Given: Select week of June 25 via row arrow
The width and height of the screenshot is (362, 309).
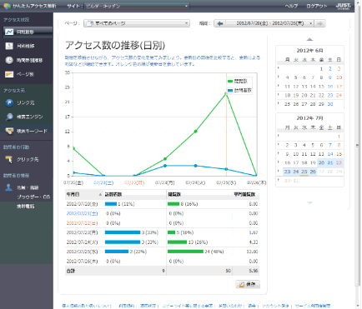Looking at the screenshot, I should coord(279,103).
